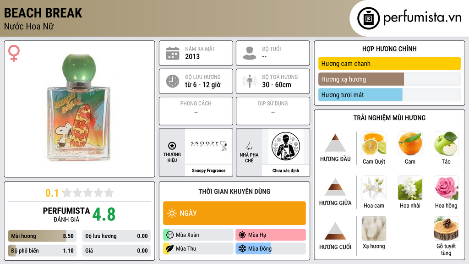
Task: Click the calendar icon beside Năm Ra Mắt
Action: [173, 53]
